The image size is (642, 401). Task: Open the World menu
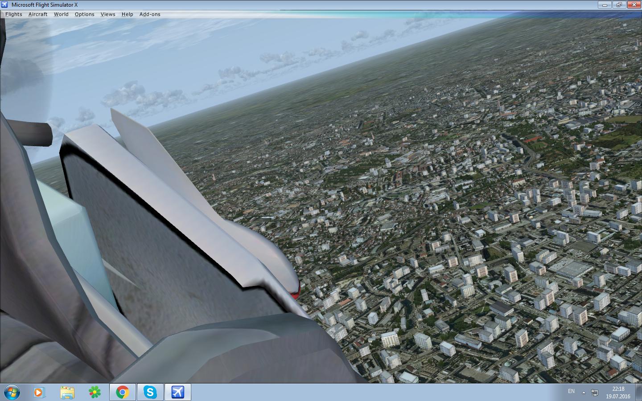click(x=61, y=14)
